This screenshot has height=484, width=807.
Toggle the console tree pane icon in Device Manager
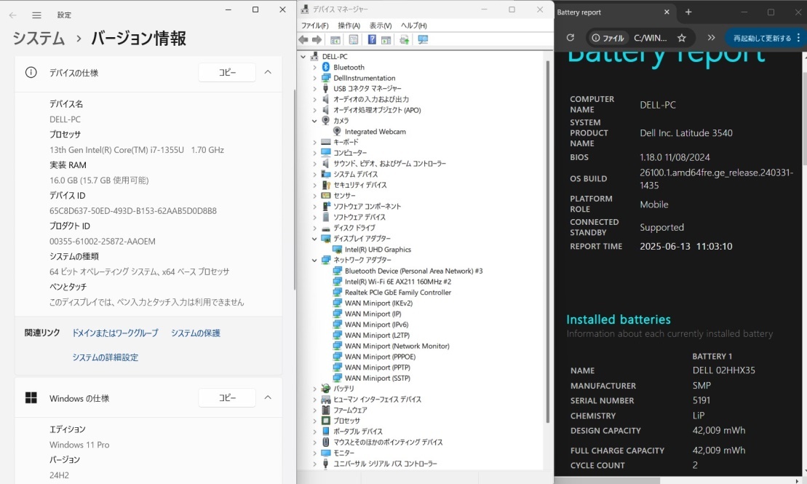click(335, 39)
